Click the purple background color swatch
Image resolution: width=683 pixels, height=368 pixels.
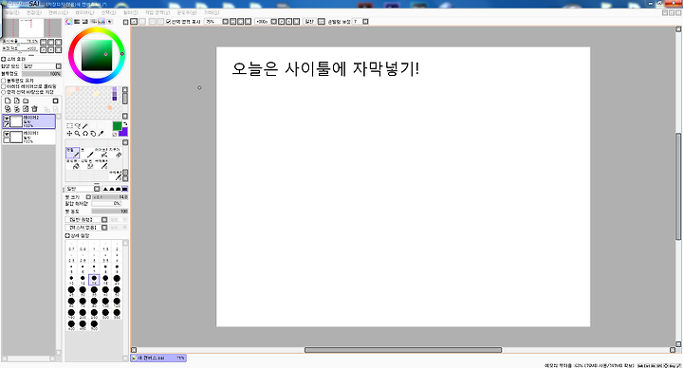click(124, 132)
